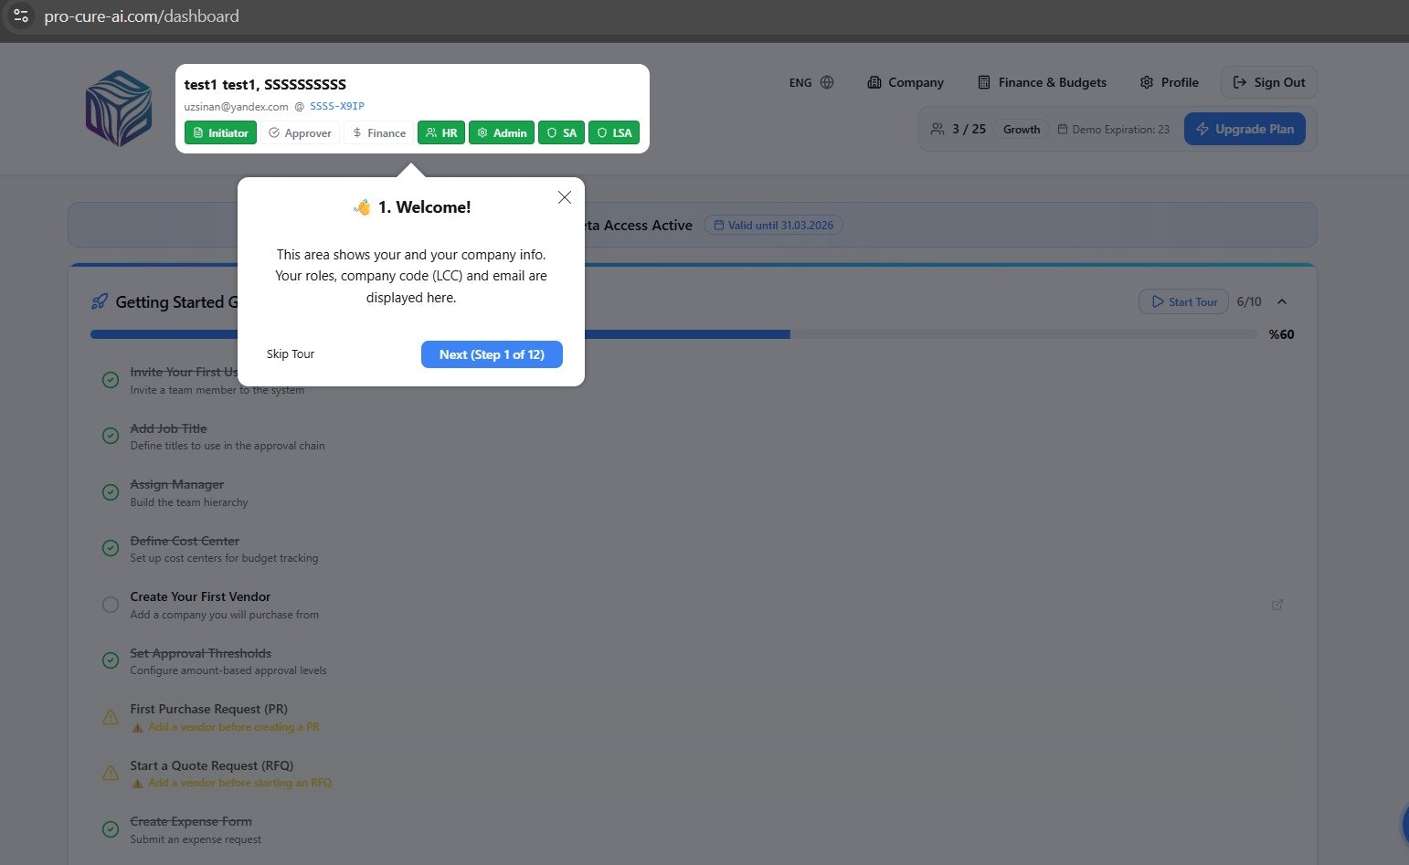1409x865 pixels.
Task: Click the rocket icon beside Getting Started
Action: [x=100, y=301]
